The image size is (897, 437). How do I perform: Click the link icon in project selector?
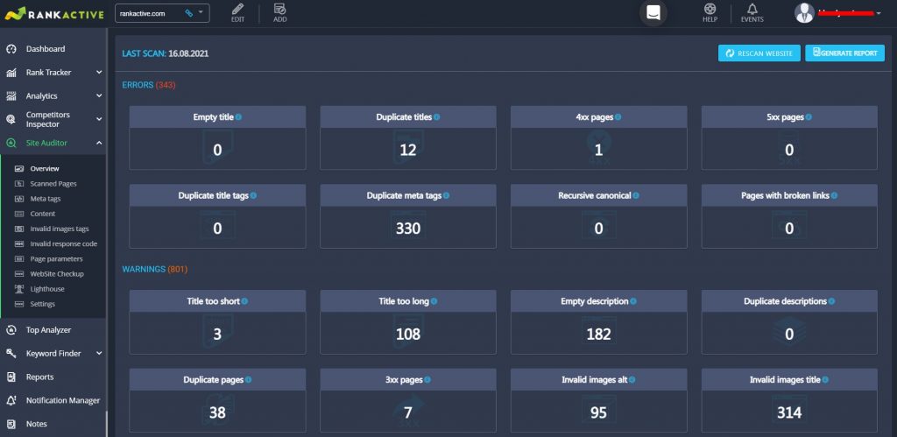coord(189,13)
